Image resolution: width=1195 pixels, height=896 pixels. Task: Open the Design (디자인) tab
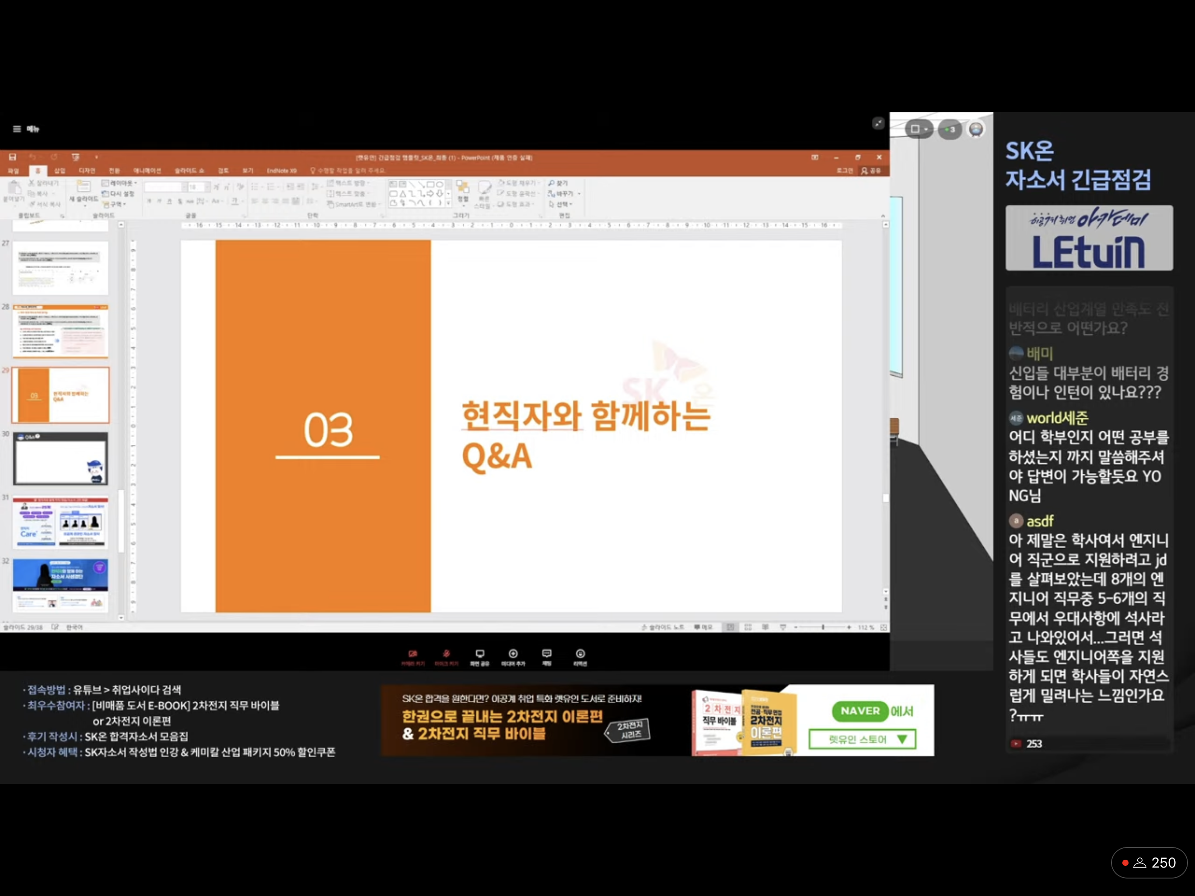tap(87, 170)
